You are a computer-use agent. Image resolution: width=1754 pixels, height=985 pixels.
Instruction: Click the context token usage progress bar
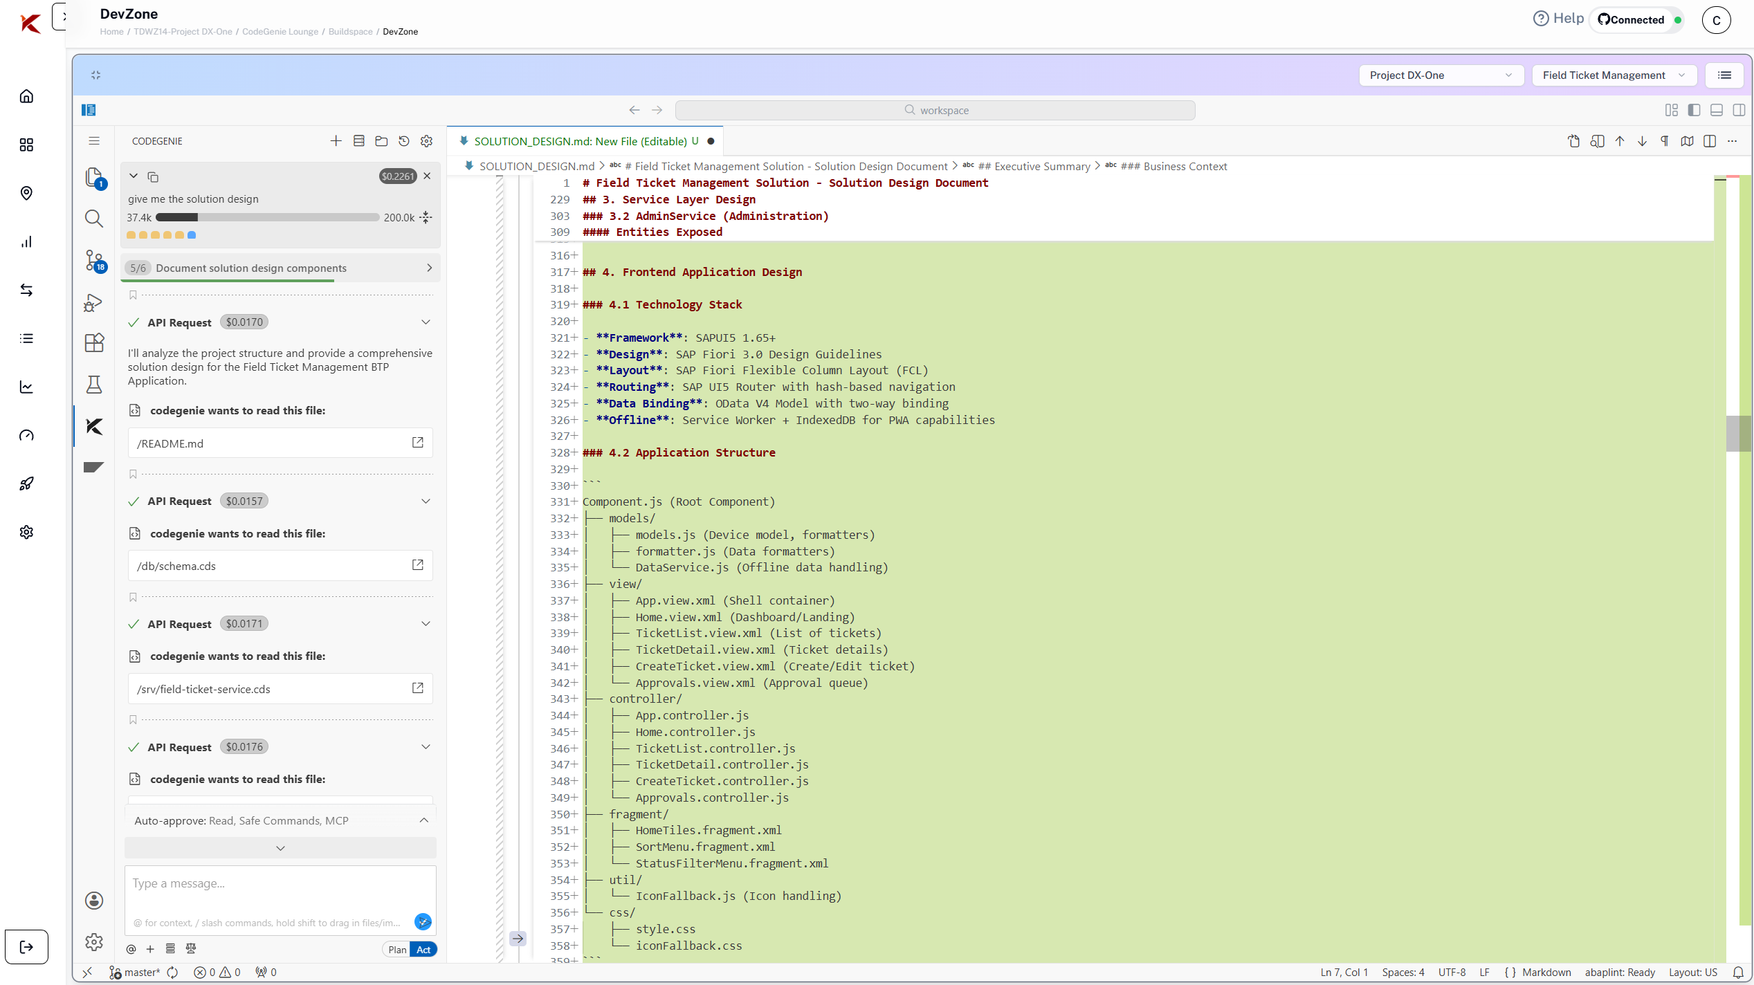coord(267,217)
